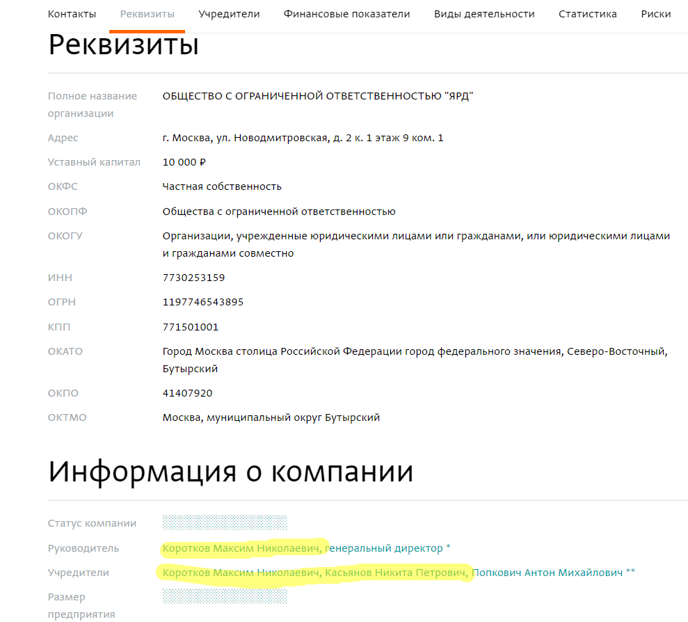Click the OGRN value 1197746543895
688x622 pixels.
tap(202, 302)
